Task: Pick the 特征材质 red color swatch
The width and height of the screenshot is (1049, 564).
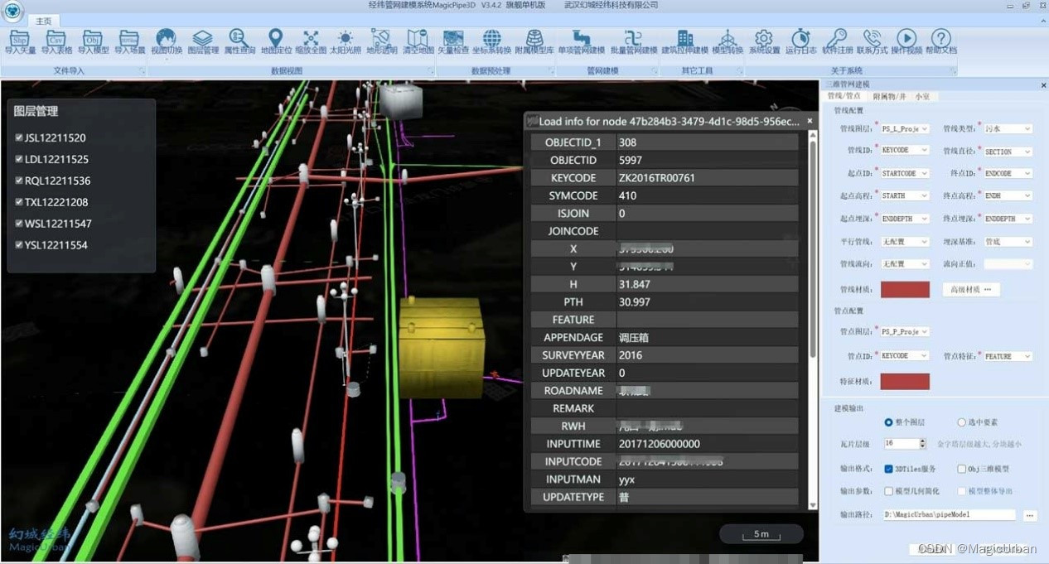Action: (905, 381)
